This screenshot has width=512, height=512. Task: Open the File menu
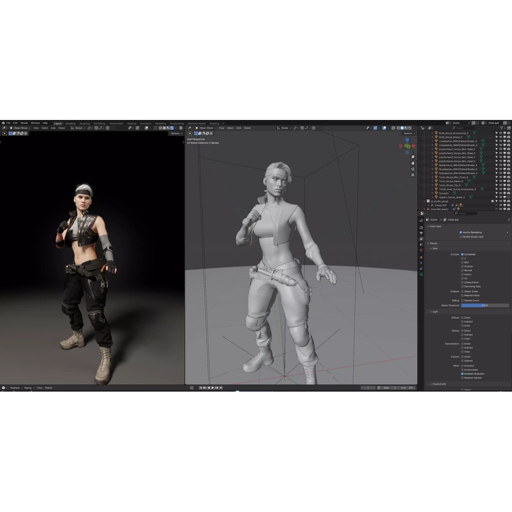9,123
